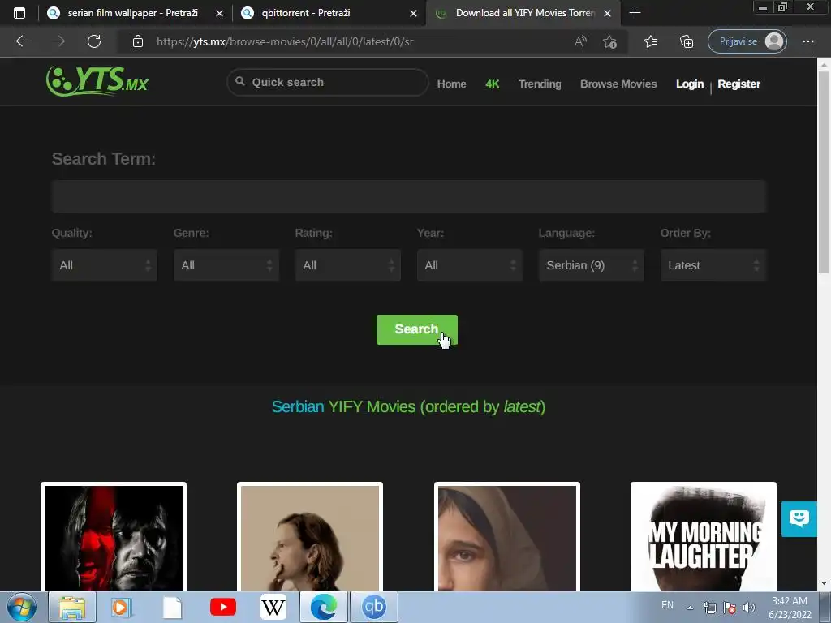This screenshot has width=831, height=623.
Task: Go to Home in site navigation
Action: coord(451,84)
